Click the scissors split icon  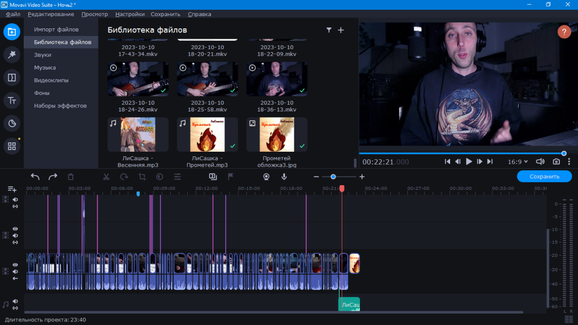[106, 177]
